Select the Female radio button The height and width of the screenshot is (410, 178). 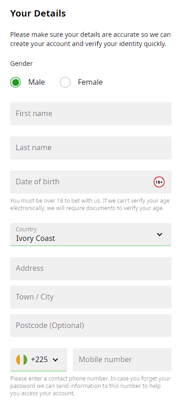click(x=65, y=82)
